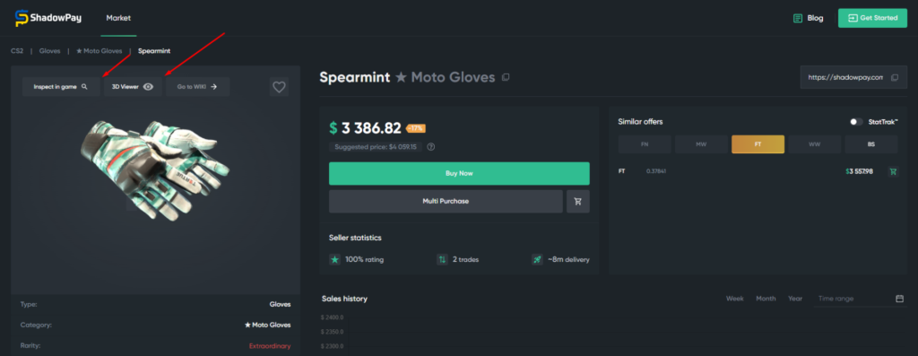
Task: Toggle the StatTrak switch
Action: point(856,122)
